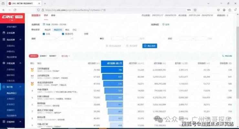Viewport: 239px width, 129px height.
Task: Click the 排行榜 sidebar section icon
Action: pos(4,87)
